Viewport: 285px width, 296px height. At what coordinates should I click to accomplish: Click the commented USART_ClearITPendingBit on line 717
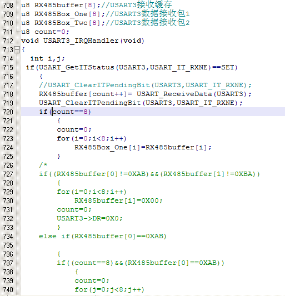(x=145, y=86)
